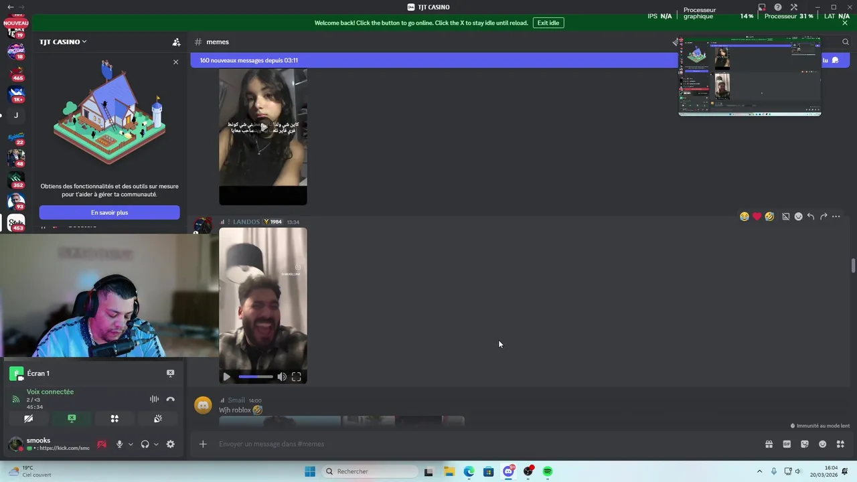Click the Rechercher taskbar search box
This screenshot has height=482, width=857.
pyautogui.click(x=370, y=471)
